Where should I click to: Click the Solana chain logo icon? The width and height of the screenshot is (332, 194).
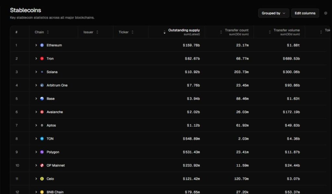pyautogui.click(x=42, y=72)
